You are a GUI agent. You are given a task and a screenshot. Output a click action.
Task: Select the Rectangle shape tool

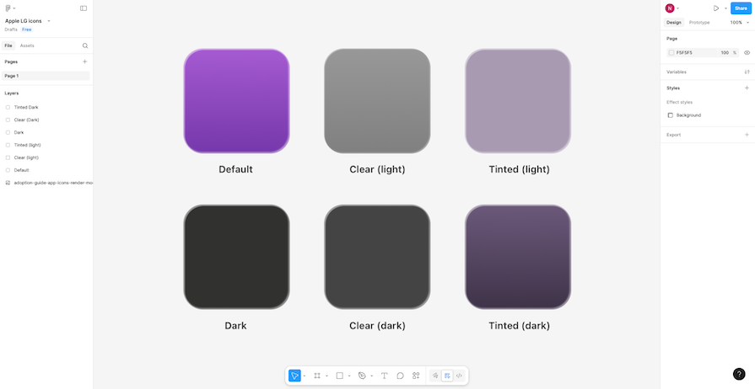point(339,376)
